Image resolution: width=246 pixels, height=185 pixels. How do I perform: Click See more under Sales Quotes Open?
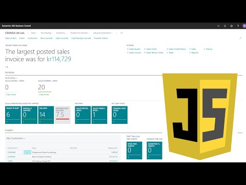pos(11,95)
